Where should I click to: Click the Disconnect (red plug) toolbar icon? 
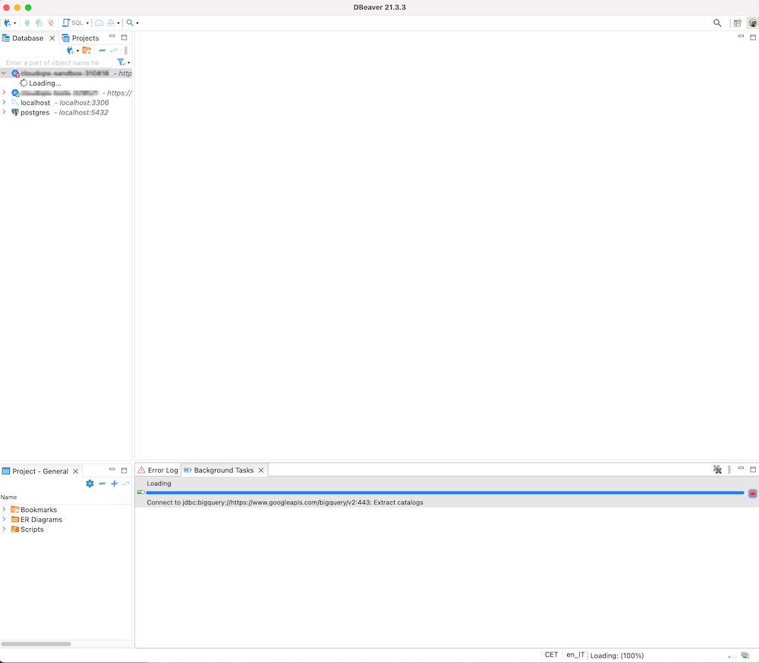click(50, 23)
